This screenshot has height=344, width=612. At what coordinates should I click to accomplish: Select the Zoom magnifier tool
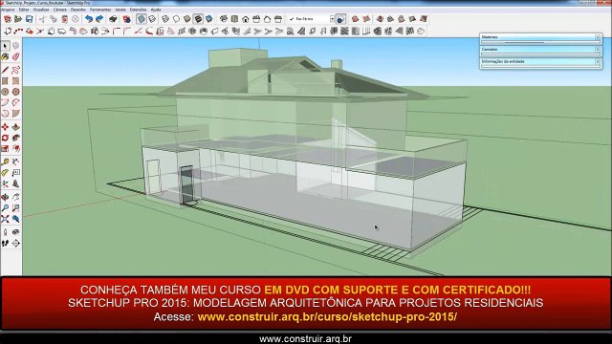[5, 208]
